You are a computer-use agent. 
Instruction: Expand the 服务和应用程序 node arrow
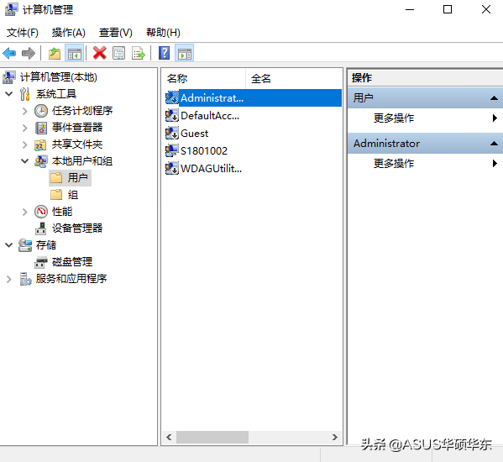click(9, 279)
